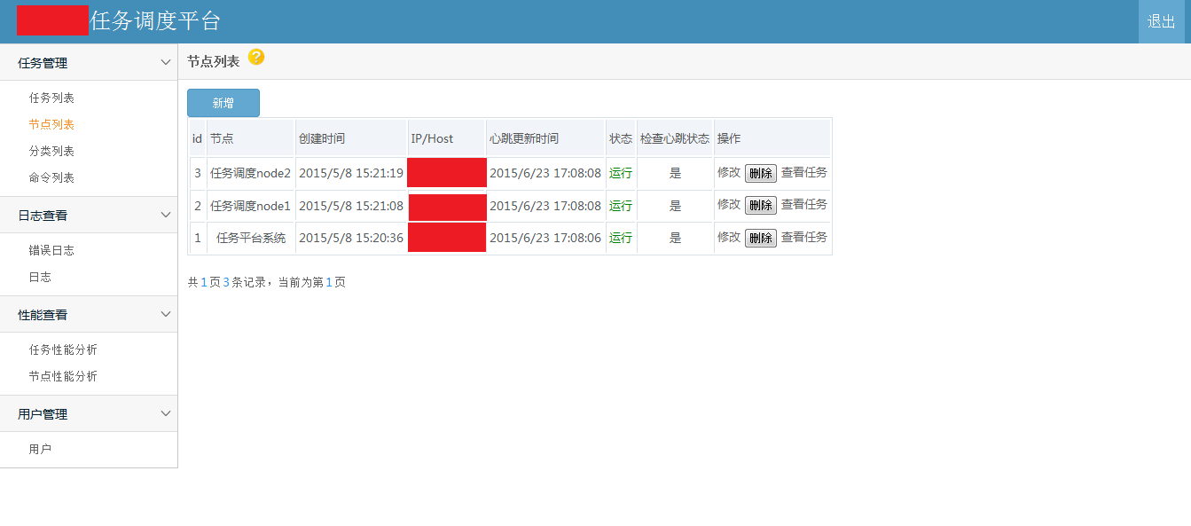Click the 新增 button
The height and width of the screenshot is (526, 1191).
tap(223, 103)
